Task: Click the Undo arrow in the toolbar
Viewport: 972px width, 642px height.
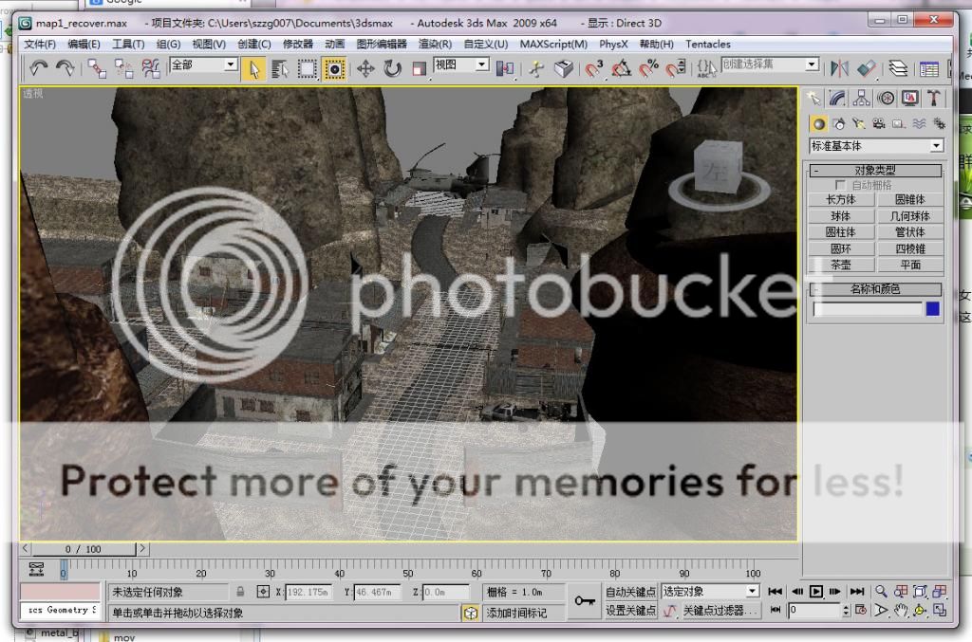Action: click(x=39, y=68)
